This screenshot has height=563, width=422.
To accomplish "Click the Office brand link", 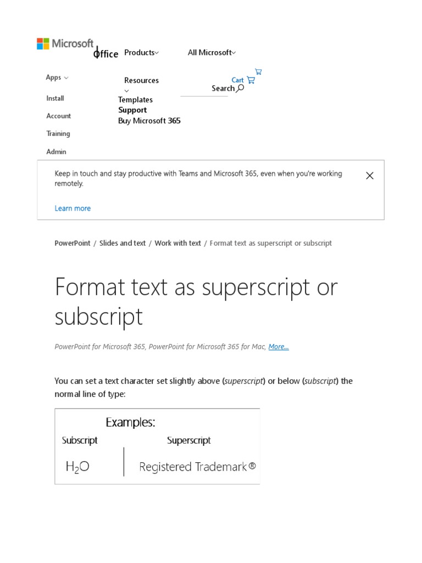I will (105, 53).
